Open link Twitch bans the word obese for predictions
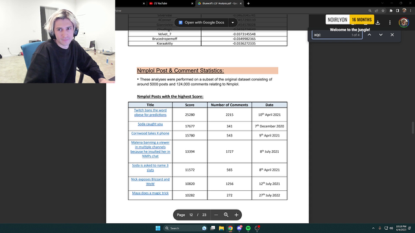 click(150, 113)
